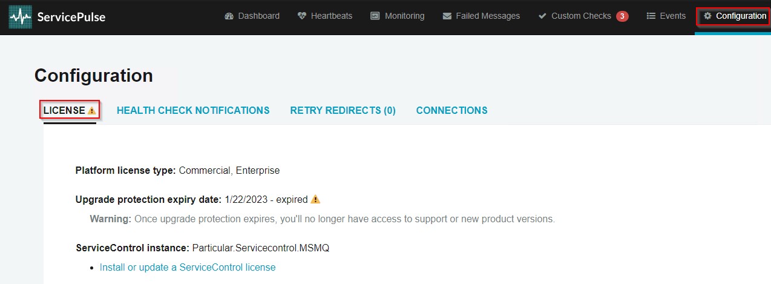This screenshot has width=771, height=284.
Task: Go to the Connections tab
Action: pos(451,110)
